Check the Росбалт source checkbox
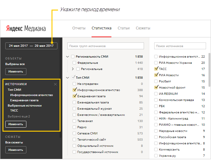 156,81
